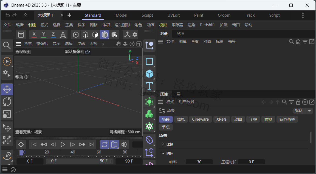This screenshot has height=174, width=316.
Task: Switch to the Sculpt layout tab
Action: (x=147, y=15)
